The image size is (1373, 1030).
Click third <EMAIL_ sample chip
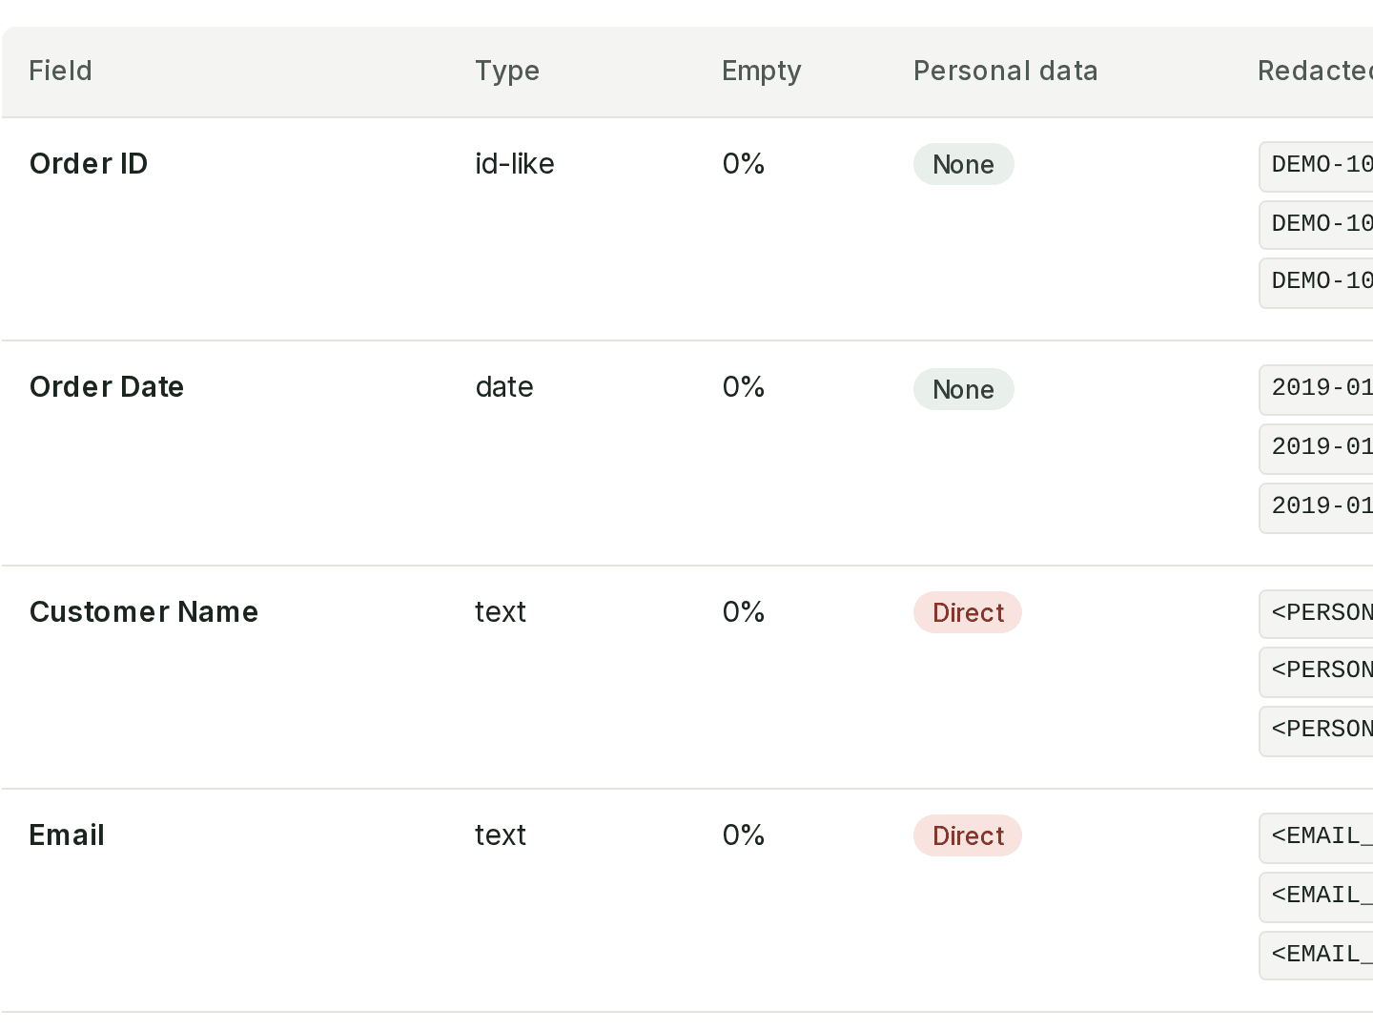pyautogui.click(x=1317, y=955)
